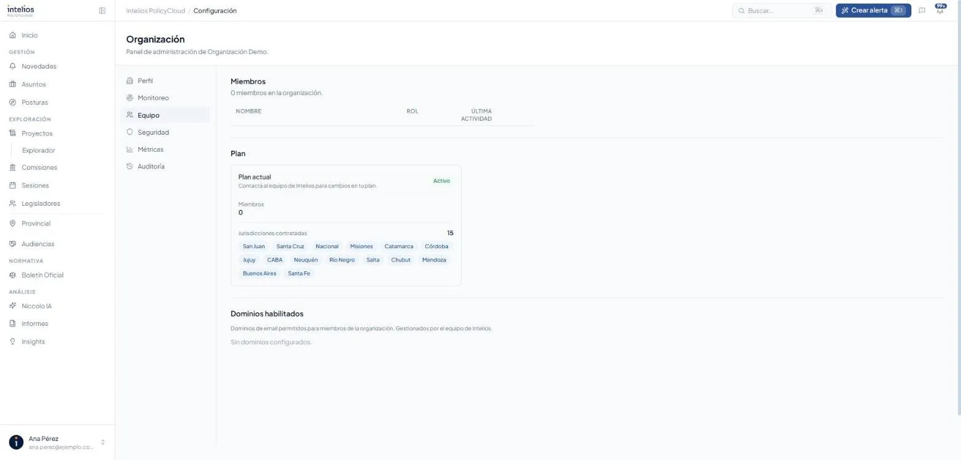The height and width of the screenshot is (460, 961).
Task: Click the Inicio home icon
Action: click(12, 36)
